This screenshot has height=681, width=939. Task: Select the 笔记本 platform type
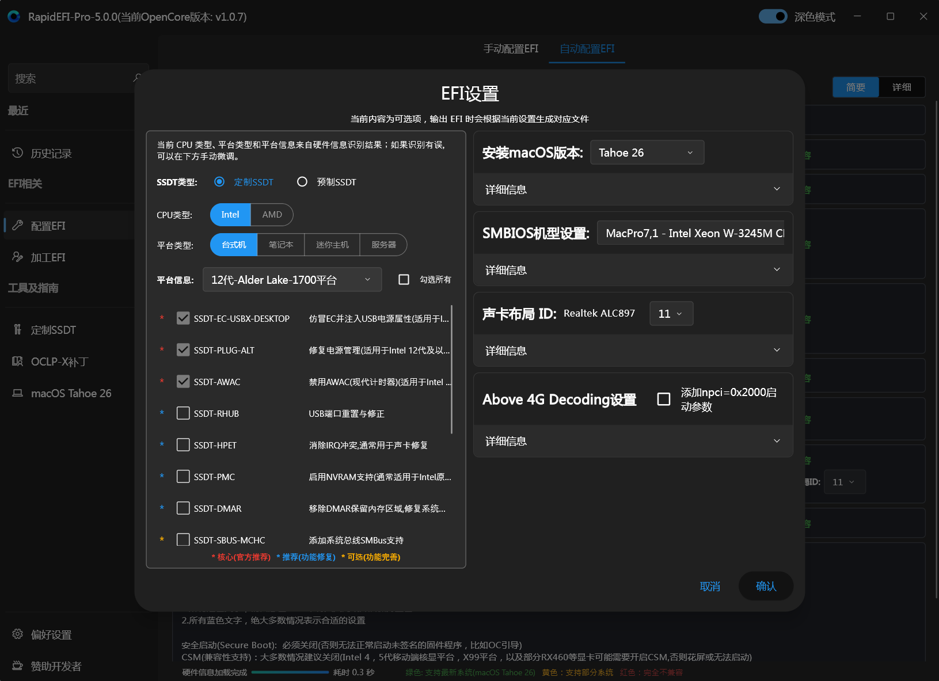[x=281, y=245]
